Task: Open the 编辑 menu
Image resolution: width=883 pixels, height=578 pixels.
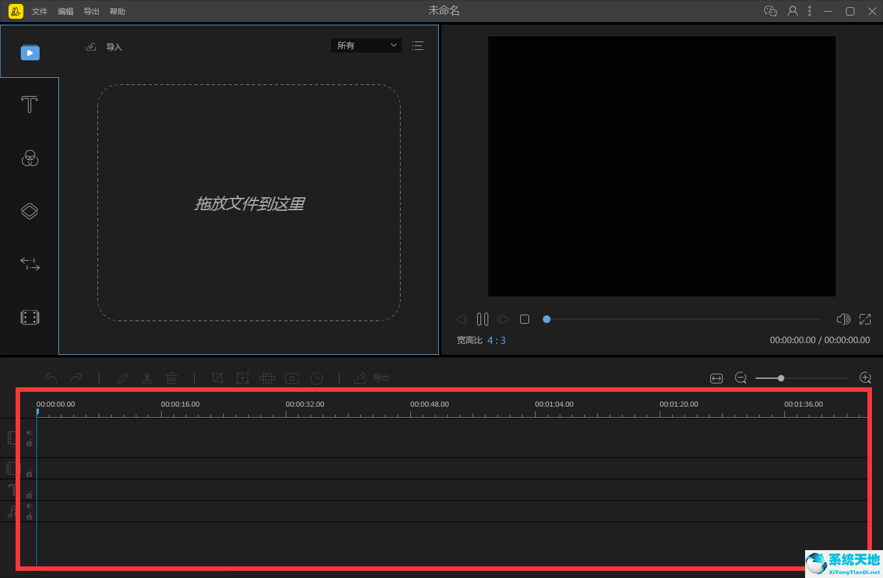Action: (66, 12)
